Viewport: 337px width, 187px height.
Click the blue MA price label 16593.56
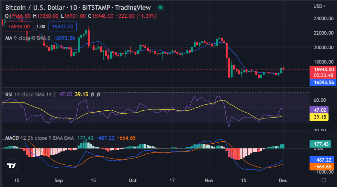click(322, 82)
